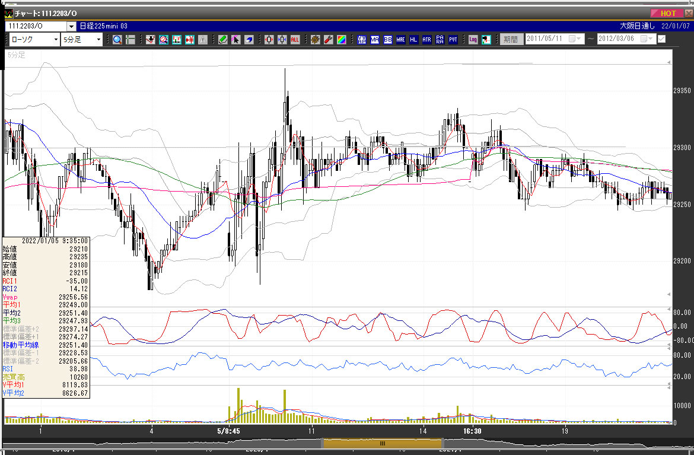
Task: Click the RSI row in data panel
Action: click(46, 369)
